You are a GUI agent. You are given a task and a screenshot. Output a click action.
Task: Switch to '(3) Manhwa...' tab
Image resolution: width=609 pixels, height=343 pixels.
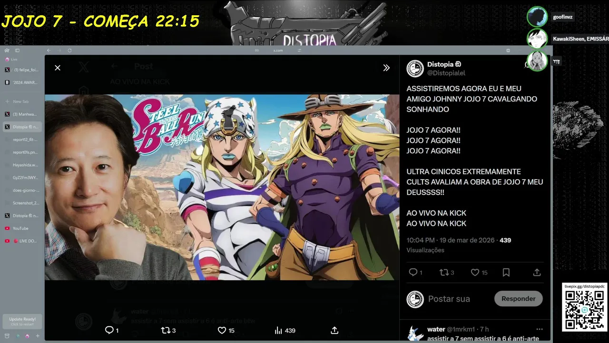tap(22, 114)
